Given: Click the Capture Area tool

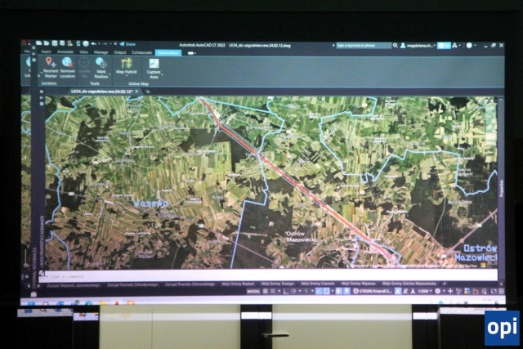Looking at the screenshot, I should click(153, 66).
